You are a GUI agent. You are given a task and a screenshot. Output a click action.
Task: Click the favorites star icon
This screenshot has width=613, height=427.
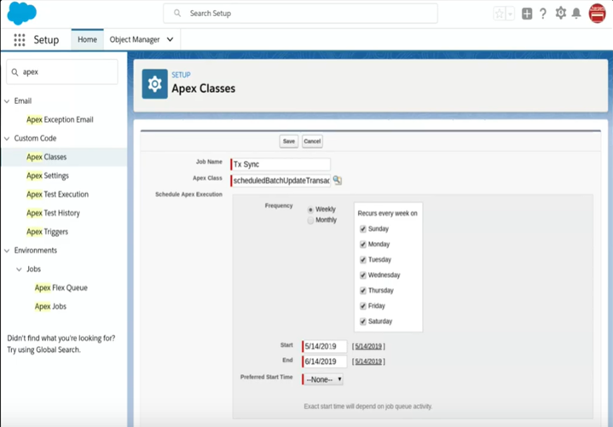[x=500, y=14]
